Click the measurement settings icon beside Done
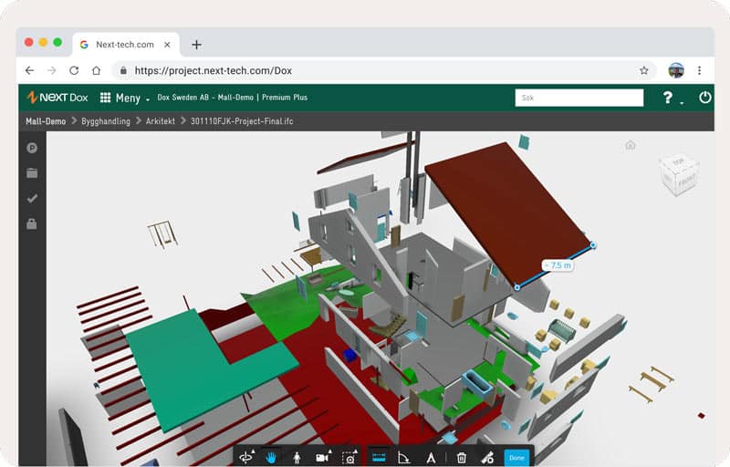 488,458
